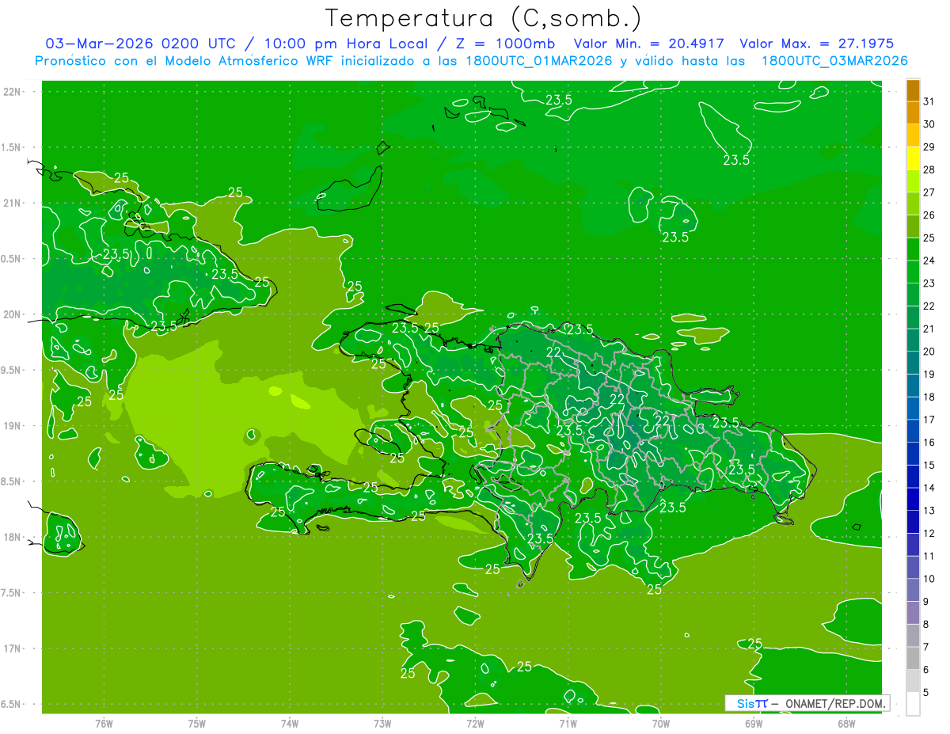Click the "6.5N" latitude axis label

[11, 705]
